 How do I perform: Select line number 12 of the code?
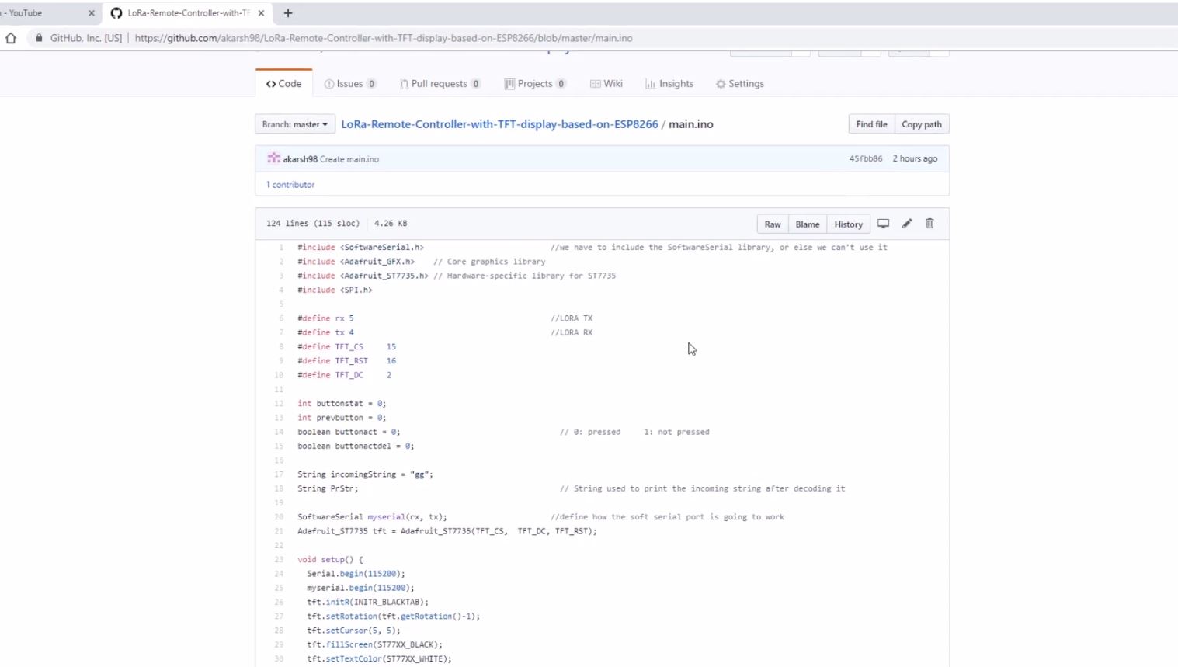pyautogui.click(x=279, y=404)
